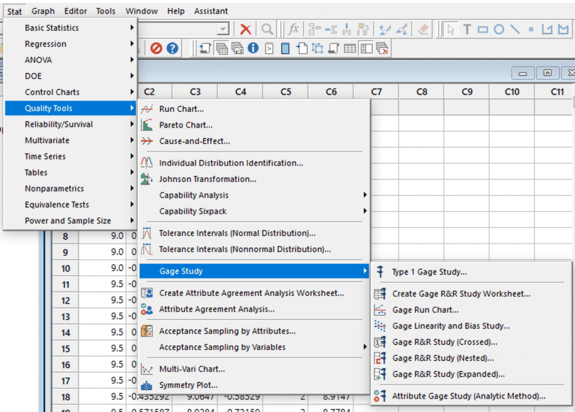
Task: Choose Individual Distribution Identification
Action: (x=254, y=163)
